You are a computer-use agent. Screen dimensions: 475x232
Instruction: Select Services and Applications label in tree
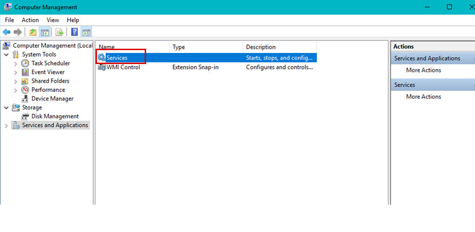55,125
